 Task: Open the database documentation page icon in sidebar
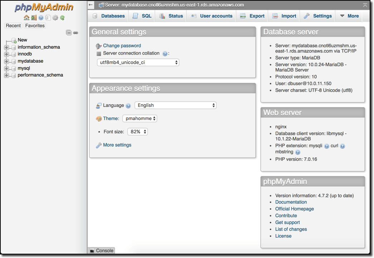(x=48, y=18)
